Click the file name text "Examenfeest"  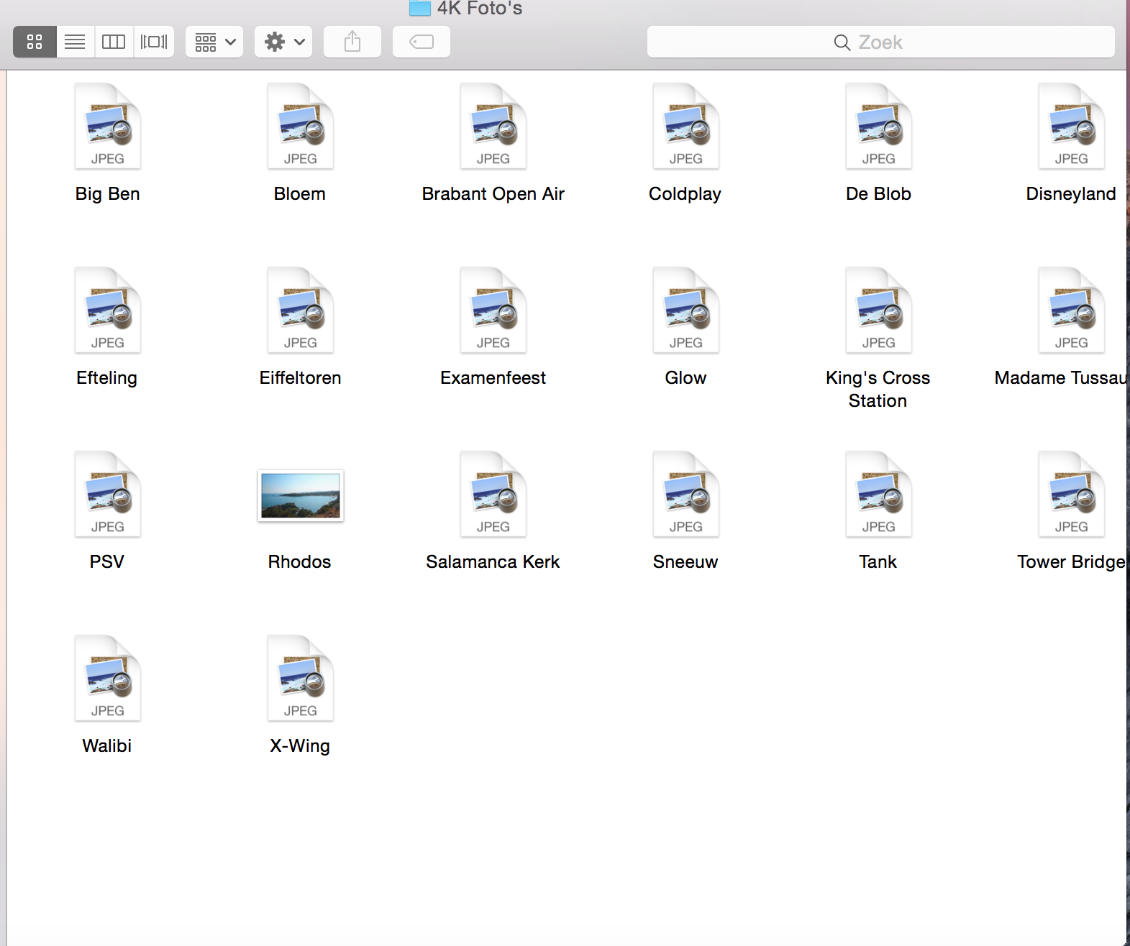tap(493, 378)
